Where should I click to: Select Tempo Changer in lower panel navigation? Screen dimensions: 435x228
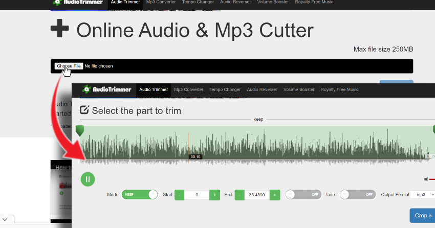(225, 90)
